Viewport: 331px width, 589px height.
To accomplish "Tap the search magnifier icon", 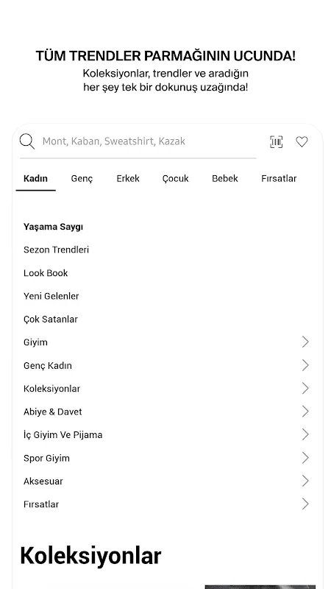I will [26, 141].
